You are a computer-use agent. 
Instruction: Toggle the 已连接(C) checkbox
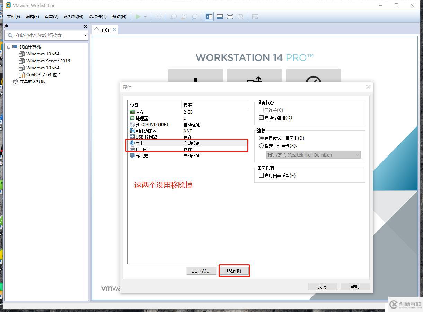pos(261,110)
